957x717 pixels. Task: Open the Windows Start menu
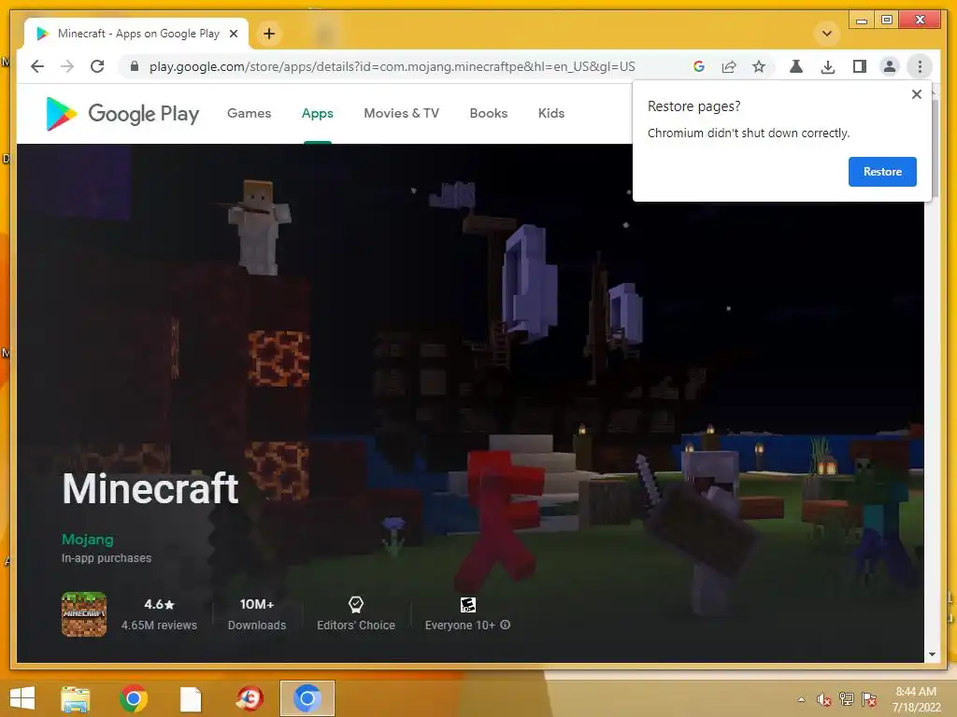coord(22,698)
